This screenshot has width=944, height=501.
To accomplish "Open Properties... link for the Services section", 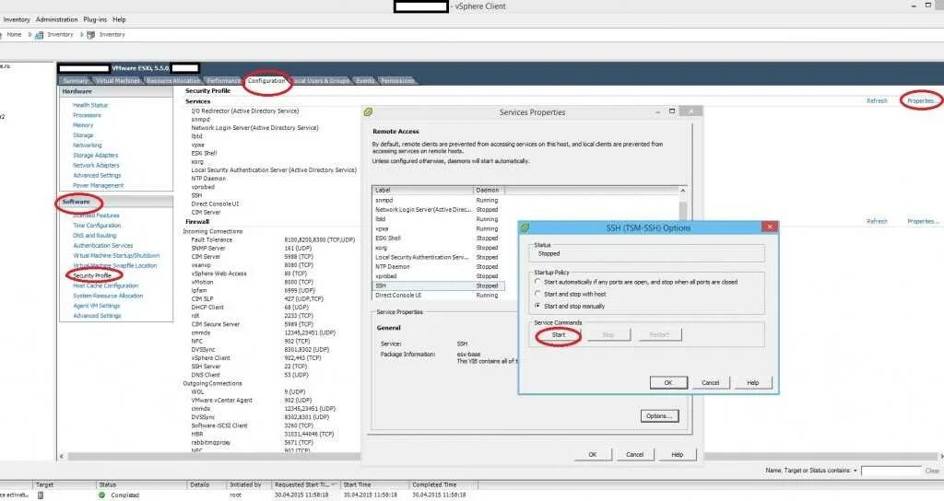I will click(x=921, y=101).
